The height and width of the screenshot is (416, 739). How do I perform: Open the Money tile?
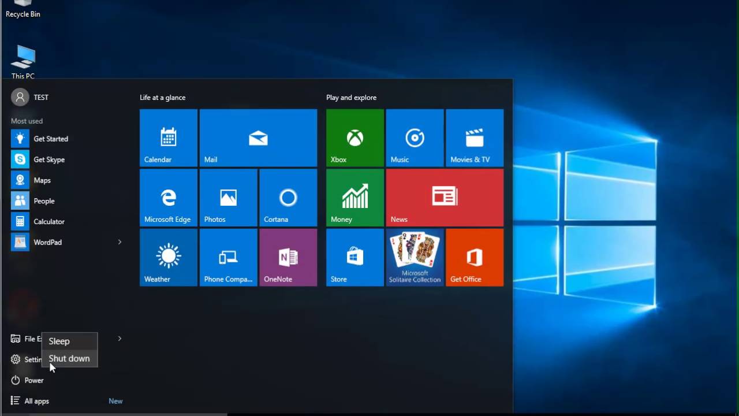[355, 198]
